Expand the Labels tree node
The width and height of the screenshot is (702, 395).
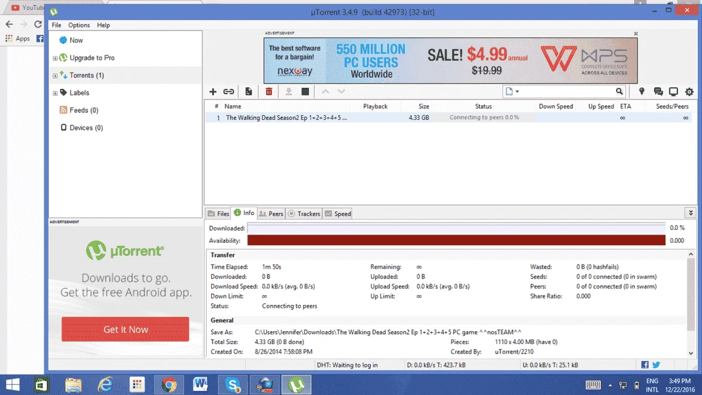(55, 93)
